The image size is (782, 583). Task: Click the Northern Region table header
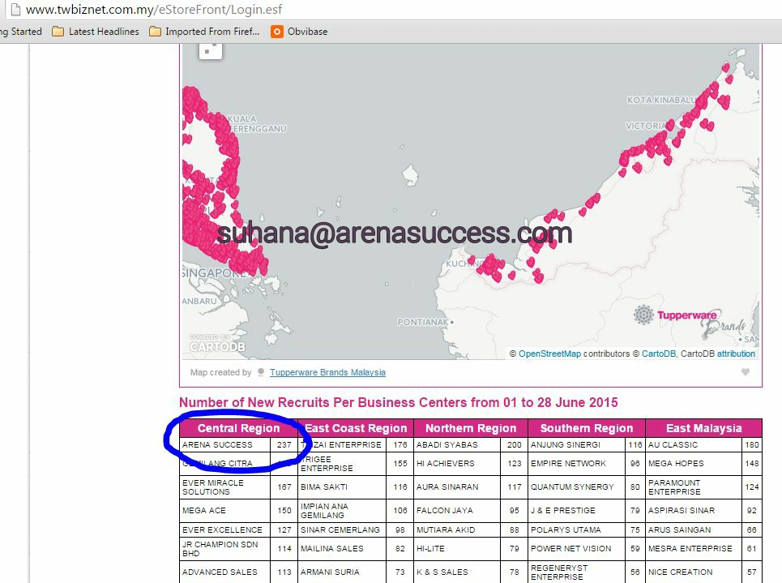tap(470, 428)
